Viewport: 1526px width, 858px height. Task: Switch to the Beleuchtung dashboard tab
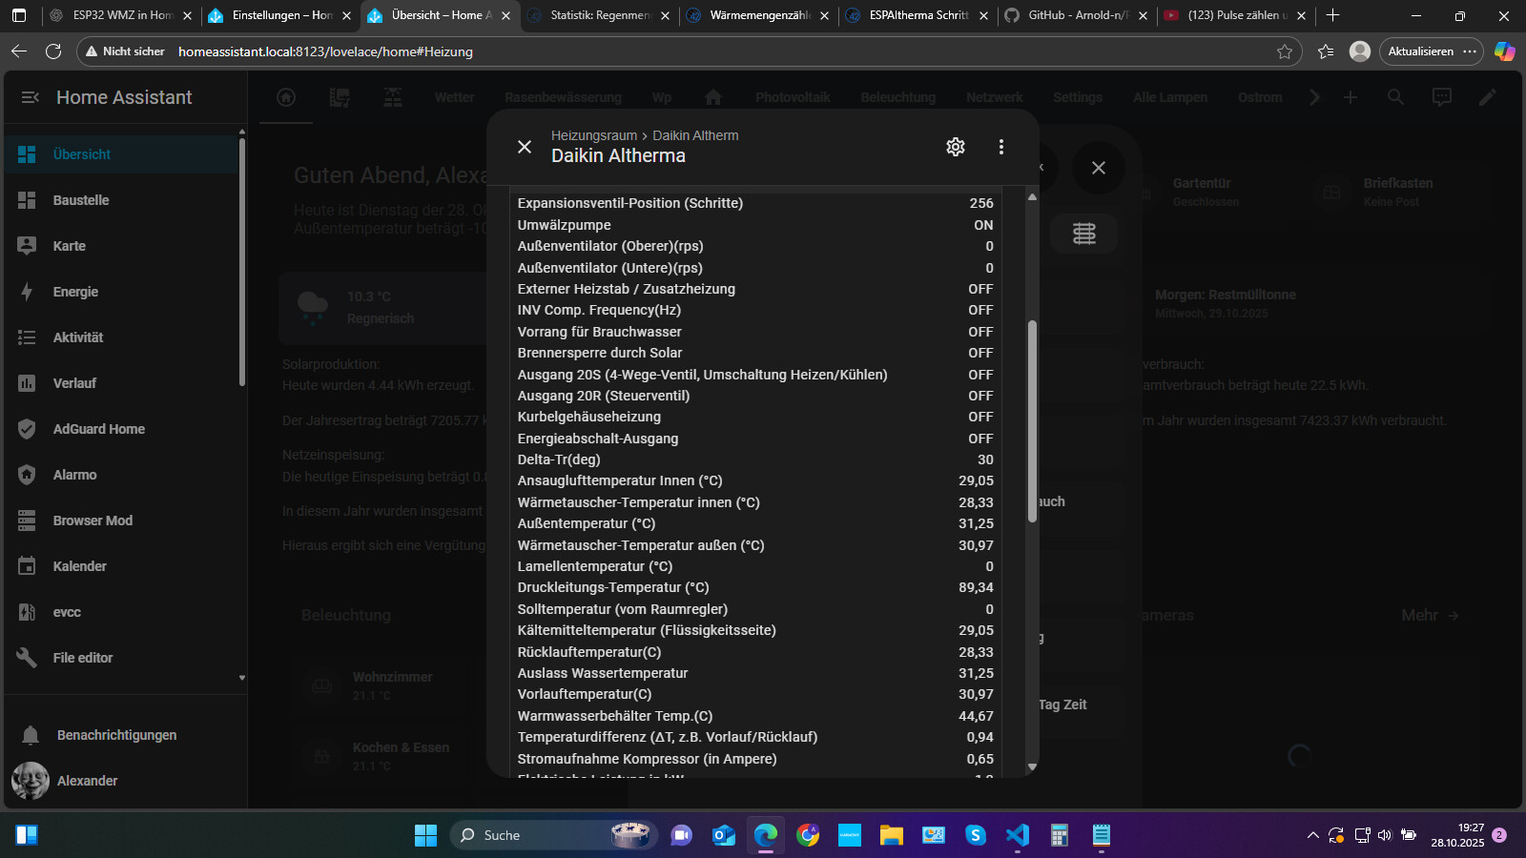(x=897, y=97)
